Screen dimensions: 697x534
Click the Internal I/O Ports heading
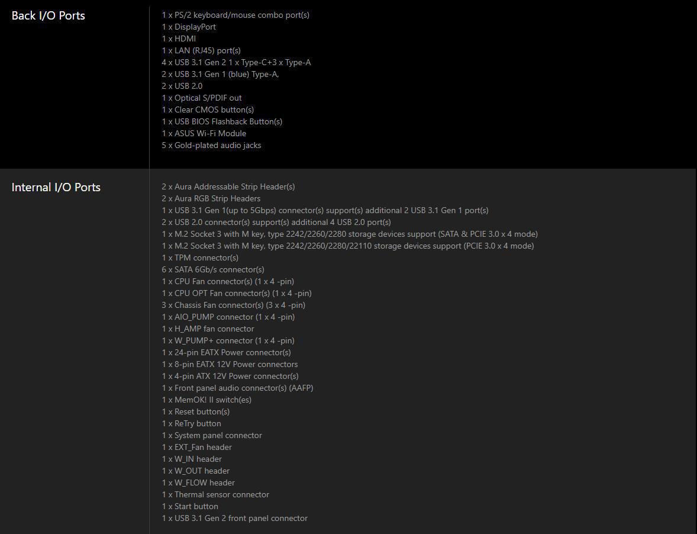[x=56, y=187]
